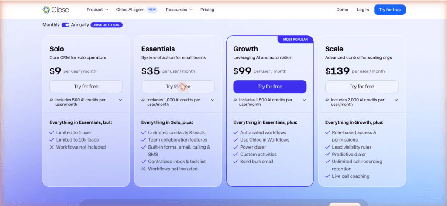The height and width of the screenshot is (206, 447).
Task: Click Try for free under Growth
Action: (270, 87)
